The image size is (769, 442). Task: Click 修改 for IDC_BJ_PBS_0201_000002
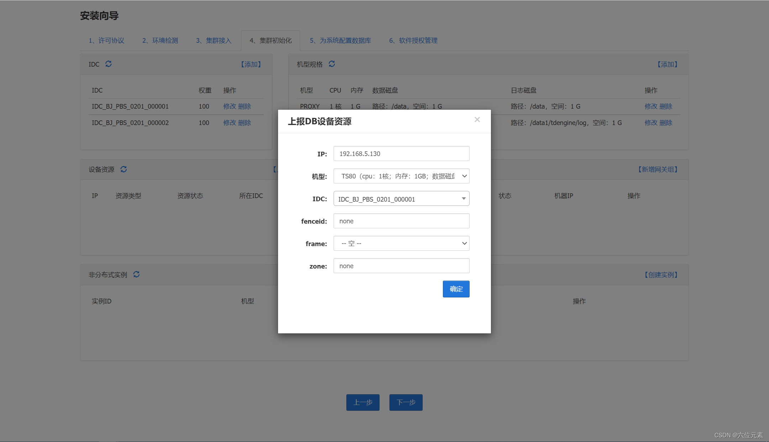pyautogui.click(x=230, y=123)
